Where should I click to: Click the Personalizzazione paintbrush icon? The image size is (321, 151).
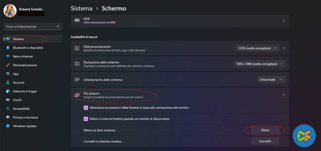8,65
